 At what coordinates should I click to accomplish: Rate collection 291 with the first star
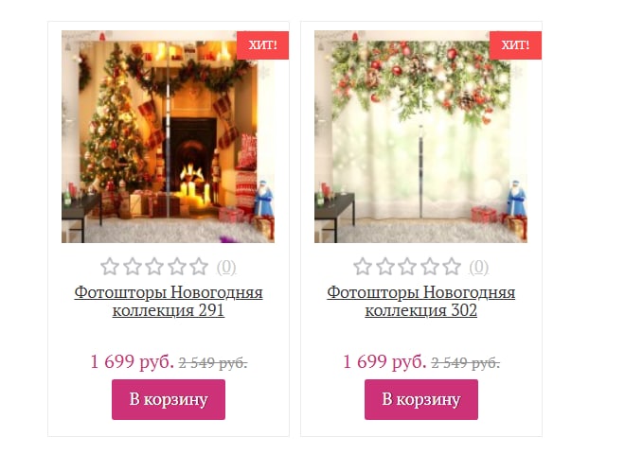(x=110, y=267)
